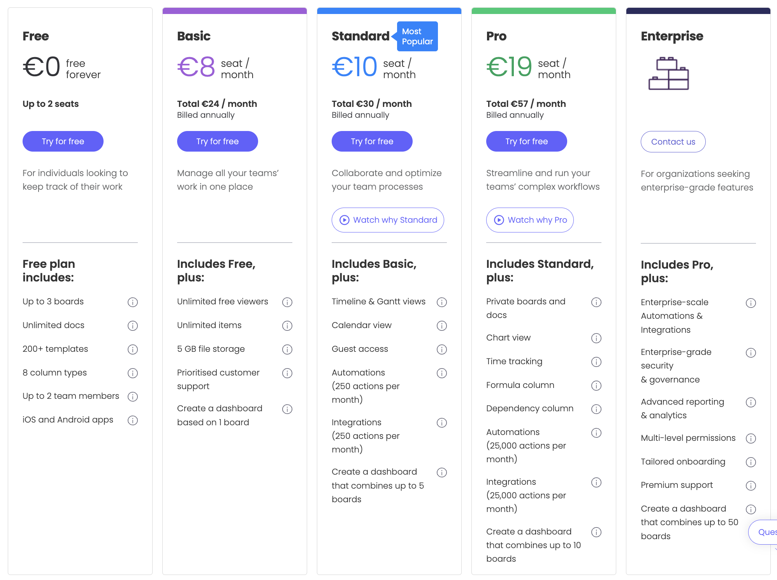View info icon beside "Timeline & Gantt views"

pyautogui.click(x=442, y=302)
